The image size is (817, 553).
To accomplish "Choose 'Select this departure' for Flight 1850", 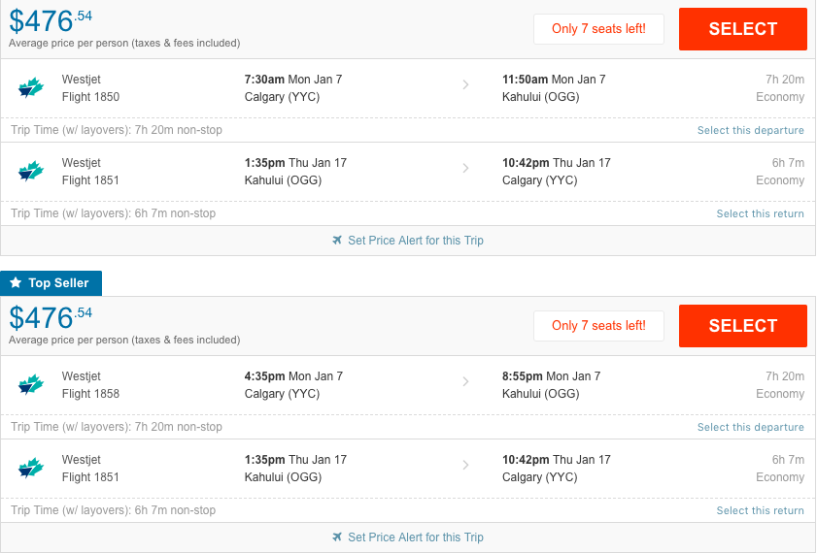I will pyautogui.click(x=750, y=130).
